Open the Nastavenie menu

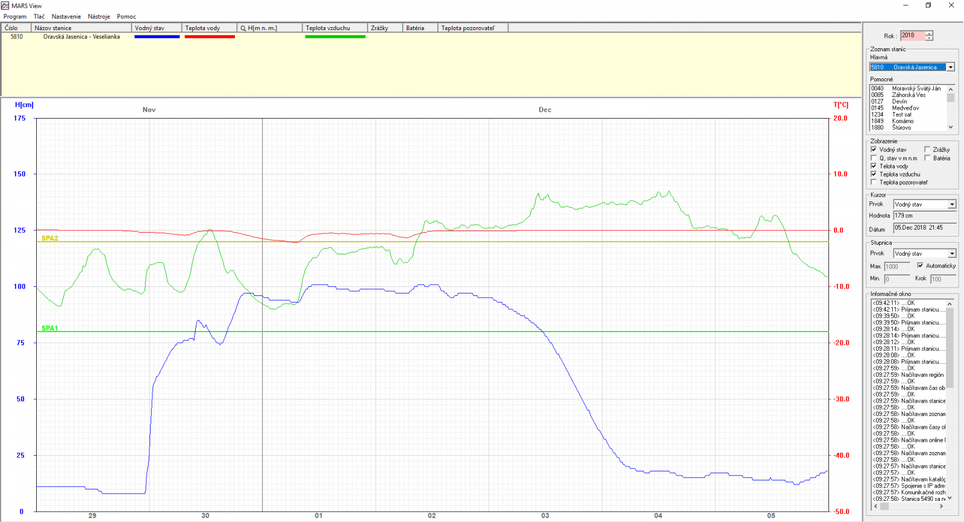coord(66,16)
